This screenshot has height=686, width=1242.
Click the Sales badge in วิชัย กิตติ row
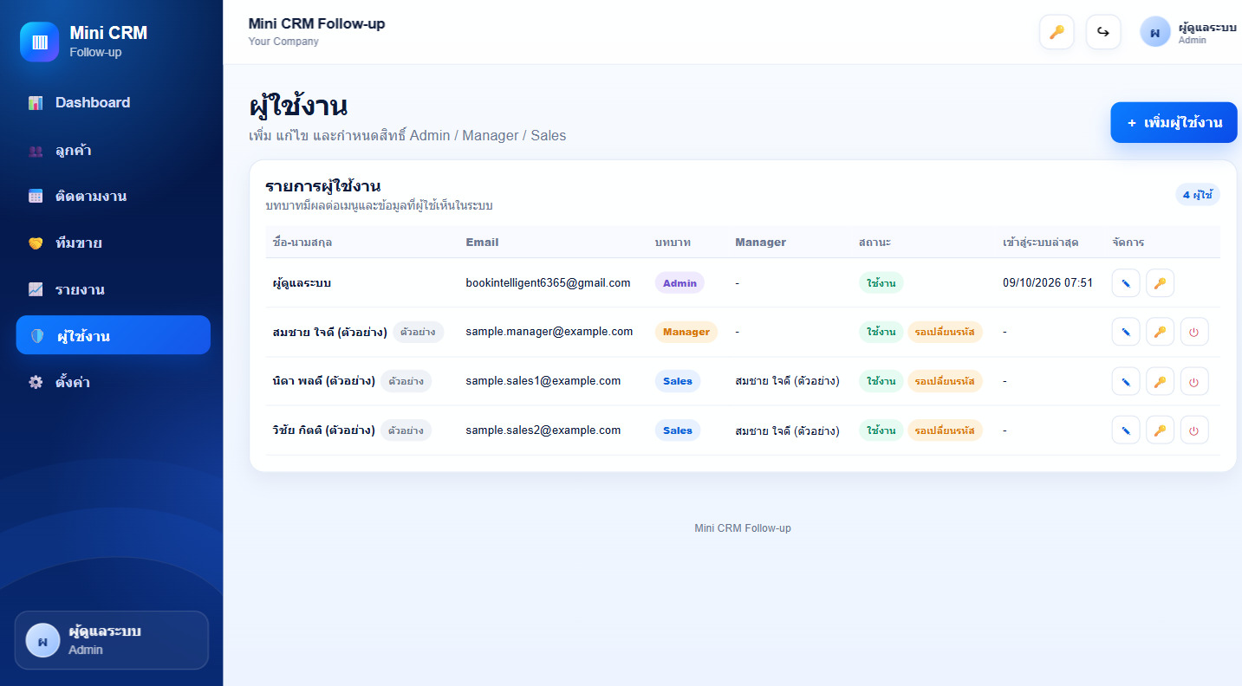point(678,430)
